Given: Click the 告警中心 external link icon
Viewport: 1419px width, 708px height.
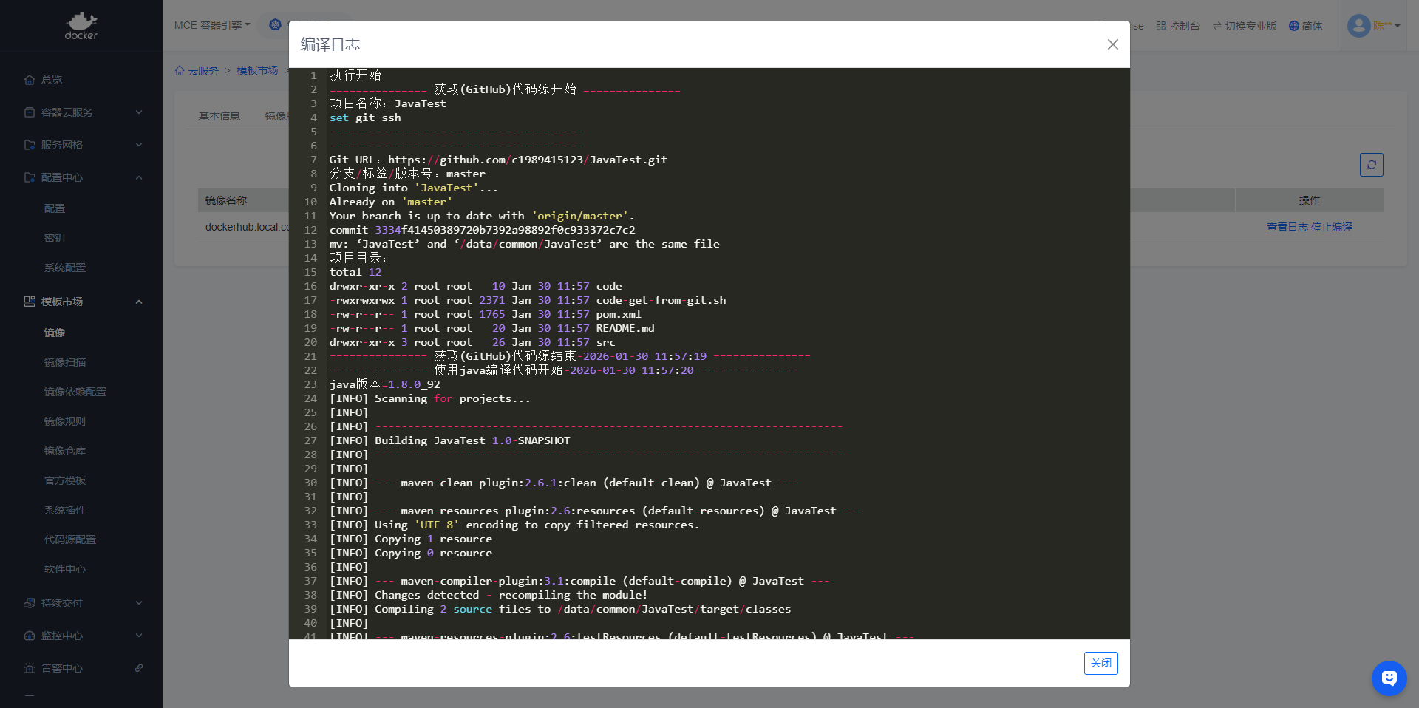Looking at the screenshot, I should 139,668.
